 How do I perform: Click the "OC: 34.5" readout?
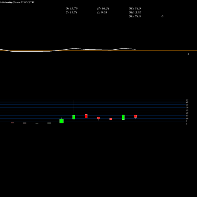click(135, 9)
